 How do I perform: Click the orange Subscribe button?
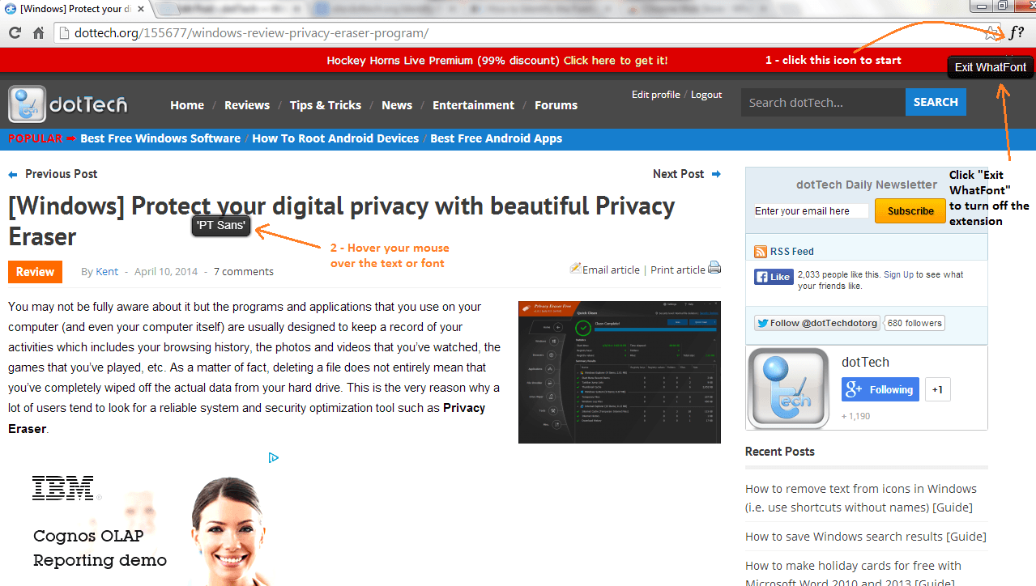[910, 210]
